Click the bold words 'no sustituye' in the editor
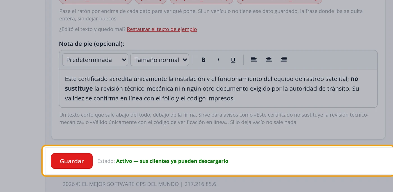The image size is (393, 192). (x=211, y=84)
